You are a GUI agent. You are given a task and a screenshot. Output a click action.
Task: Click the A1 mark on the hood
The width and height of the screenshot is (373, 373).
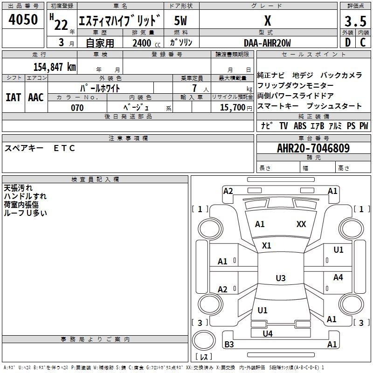click(260, 224)
